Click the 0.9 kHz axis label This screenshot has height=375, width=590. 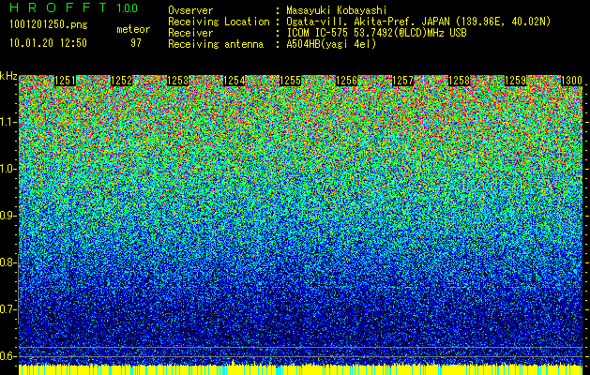[x=8, y=216]
